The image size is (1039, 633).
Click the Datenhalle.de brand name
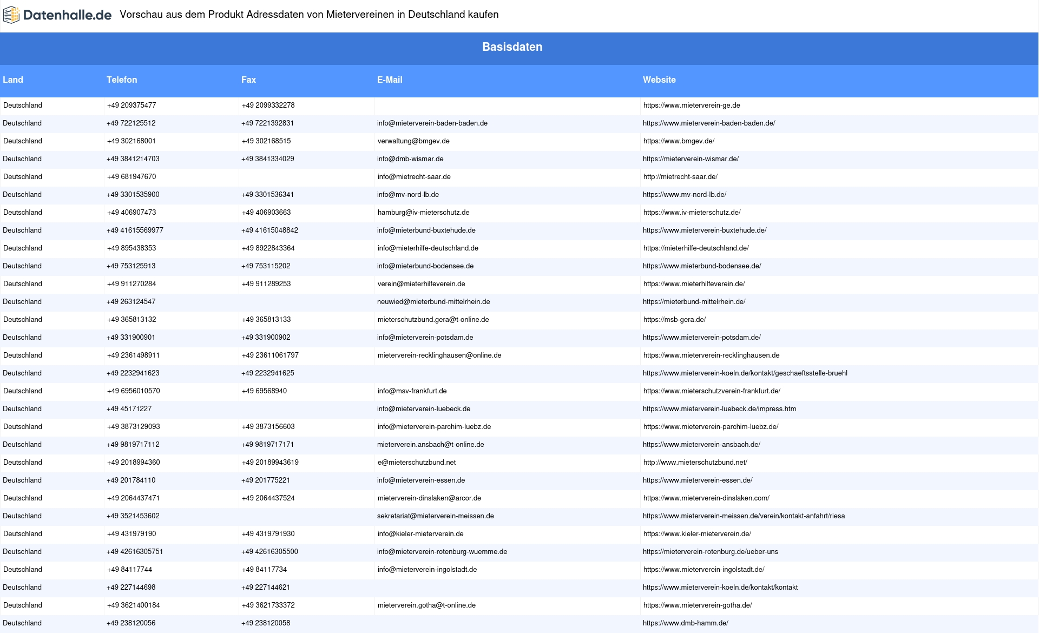67,15
